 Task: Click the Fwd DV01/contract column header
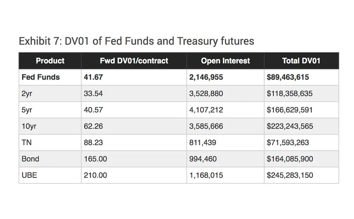134,61
